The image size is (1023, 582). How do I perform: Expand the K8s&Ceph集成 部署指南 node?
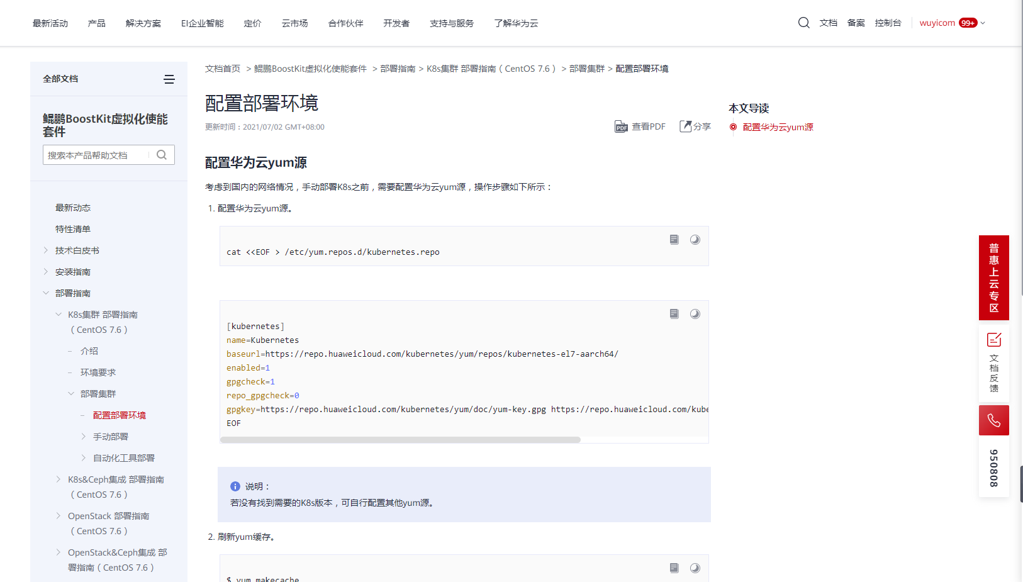pos(59,479)
